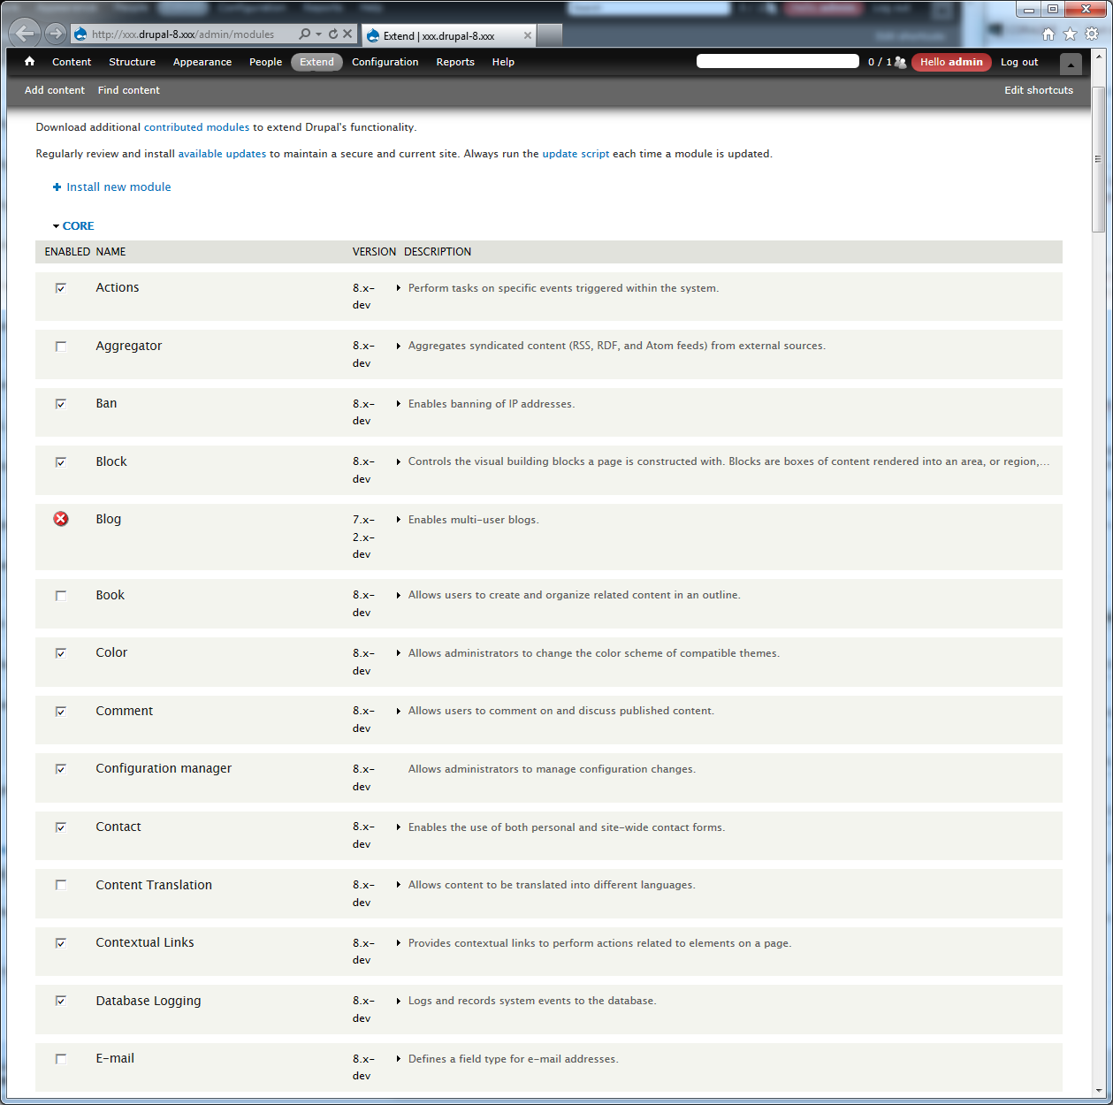The height and width of the screenshot is (1105, 1113).
Task: Expand the Ban description arrow
Action: pyautogui.click(x=399, y=404)
